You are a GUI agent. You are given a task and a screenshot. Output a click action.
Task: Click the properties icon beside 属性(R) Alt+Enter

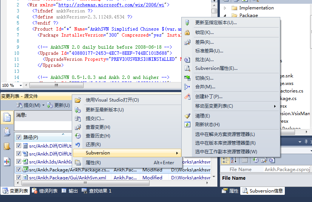tap(78, 163)
